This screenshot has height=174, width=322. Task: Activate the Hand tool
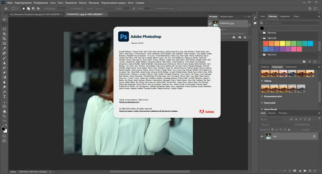4,111
